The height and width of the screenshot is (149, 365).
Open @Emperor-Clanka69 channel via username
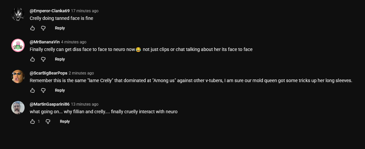(x=50, y=11)
